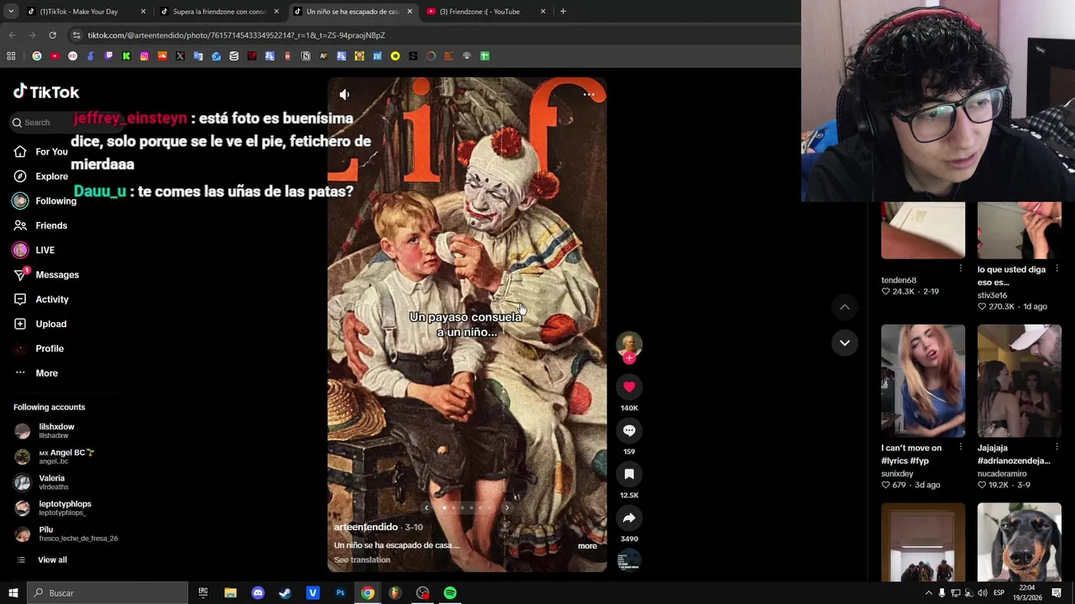Open the dachshund dog video thumbnail

point(1019,542)
